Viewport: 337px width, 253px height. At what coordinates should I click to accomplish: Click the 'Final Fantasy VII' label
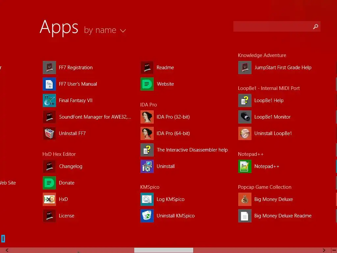click(76, 100)
